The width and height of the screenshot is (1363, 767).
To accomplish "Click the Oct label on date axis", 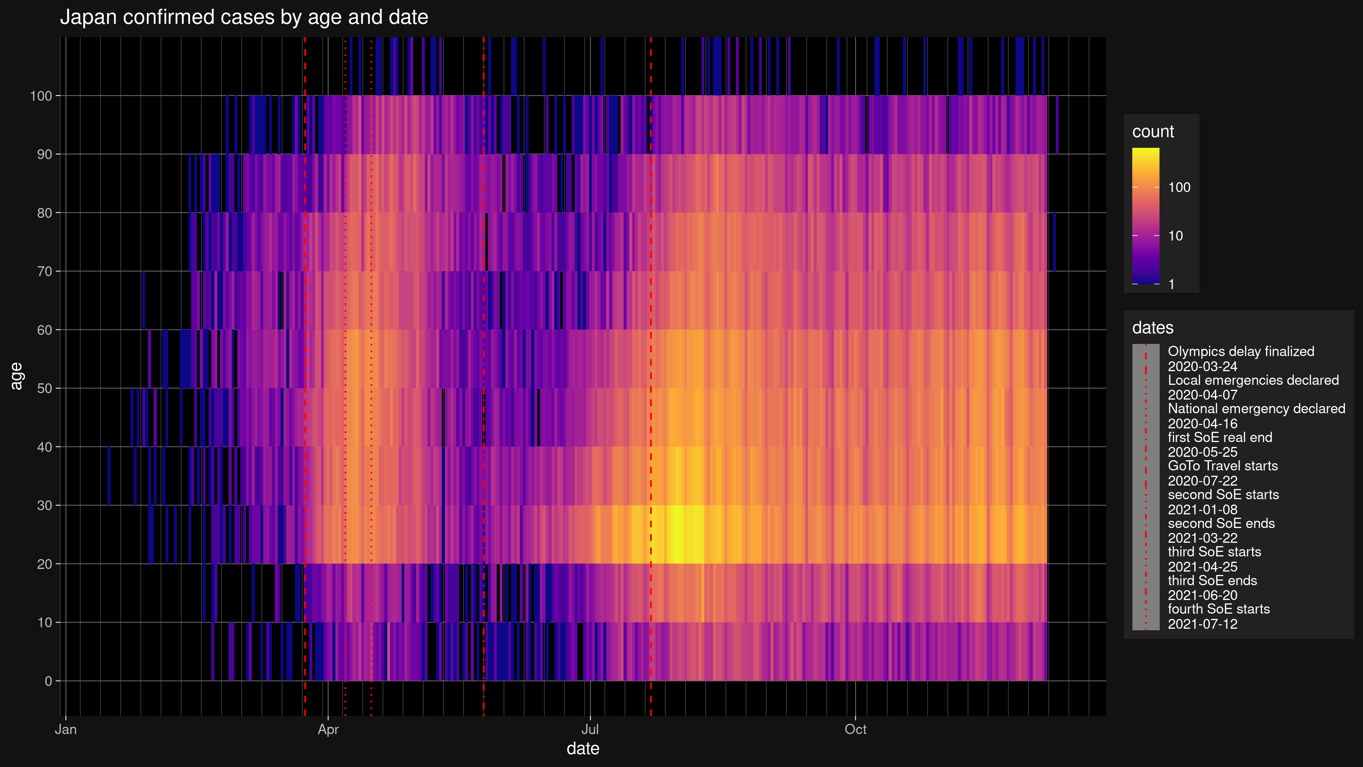I will 855,730.
